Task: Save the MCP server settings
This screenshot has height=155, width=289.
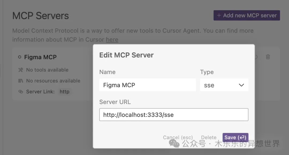Action: coord(235,137)
